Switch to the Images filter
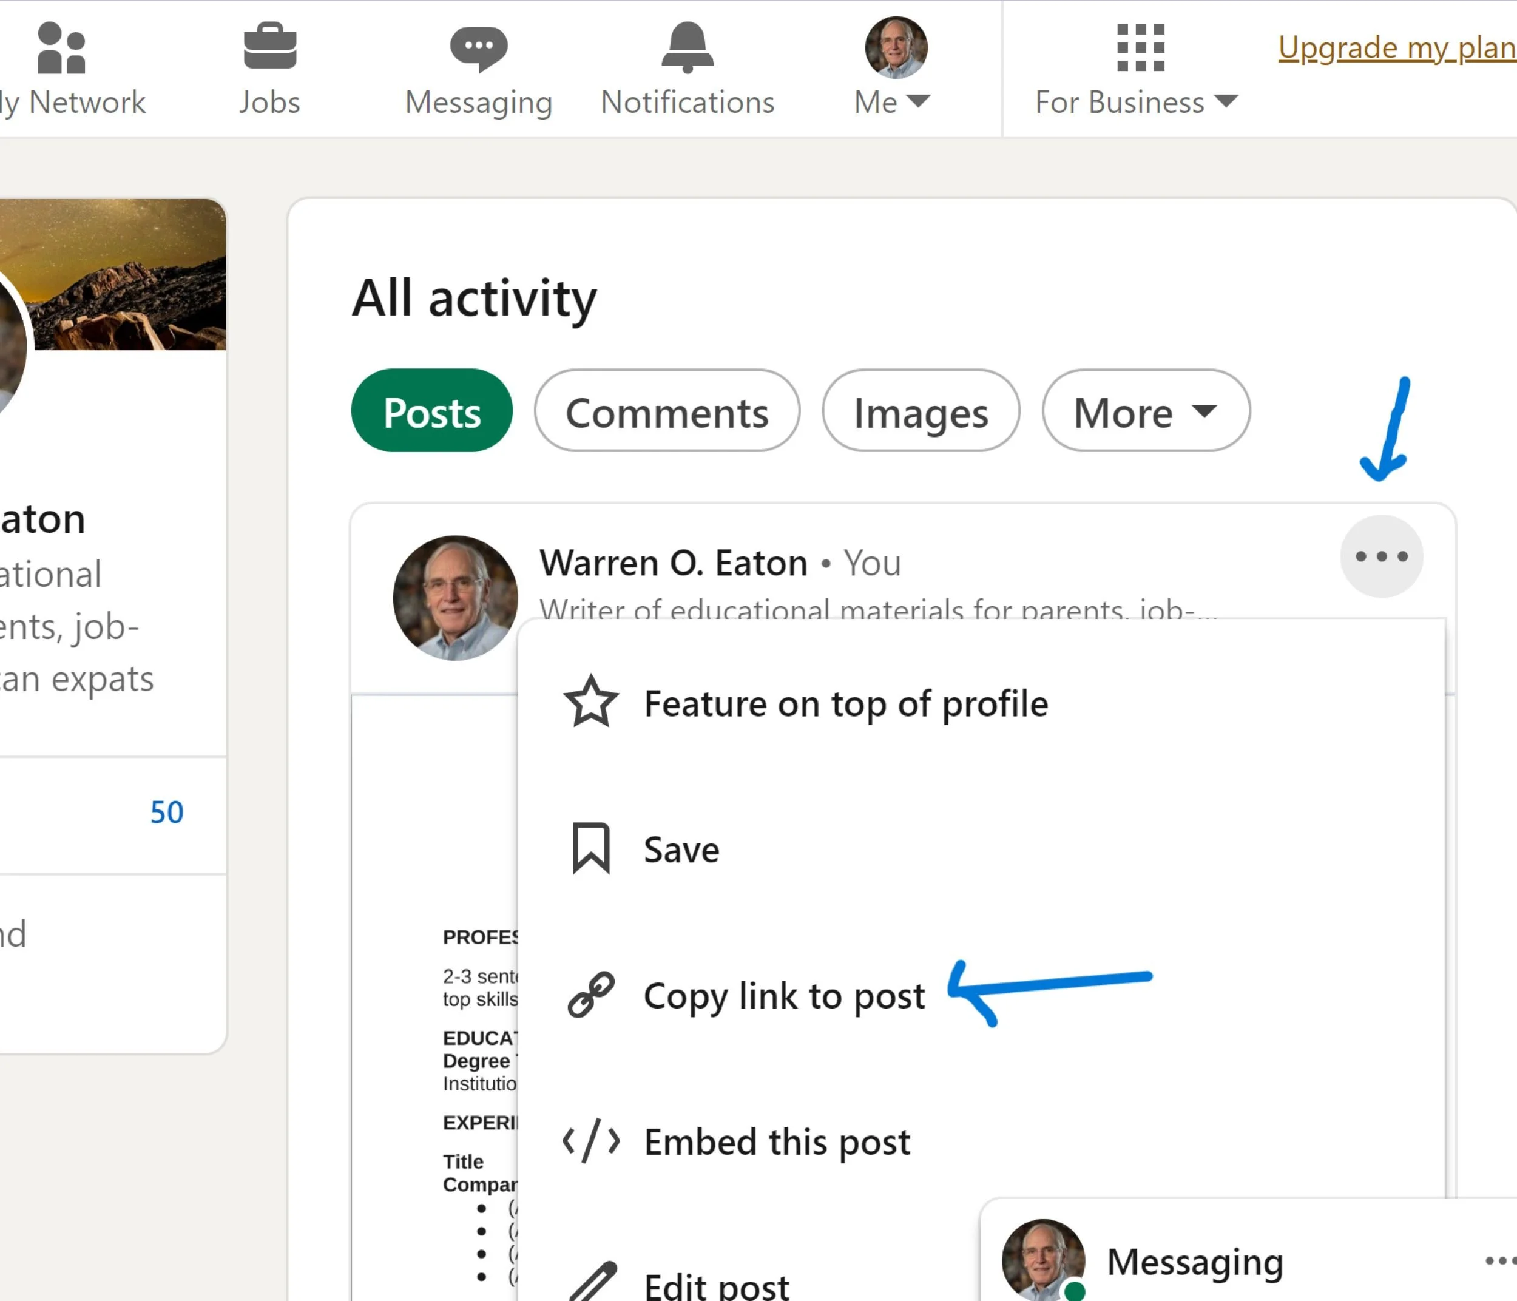The width and height of the screenshot is (1517, 1301). click(x=921, y=411)
